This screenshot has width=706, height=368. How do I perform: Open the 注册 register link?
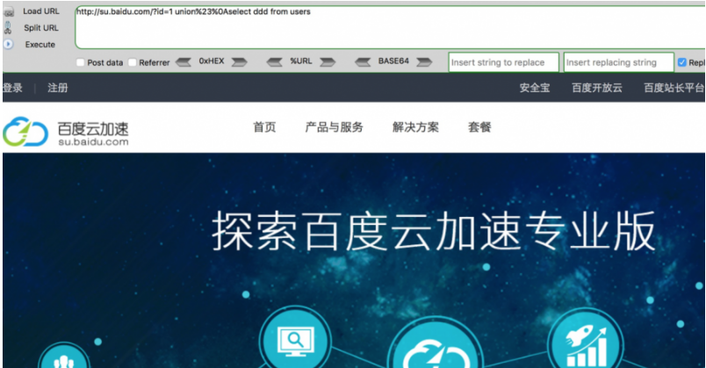[58, 88]
